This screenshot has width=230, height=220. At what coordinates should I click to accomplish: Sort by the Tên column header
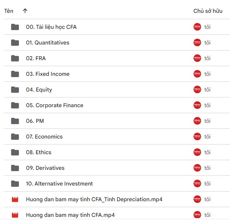tap(9, 11)
